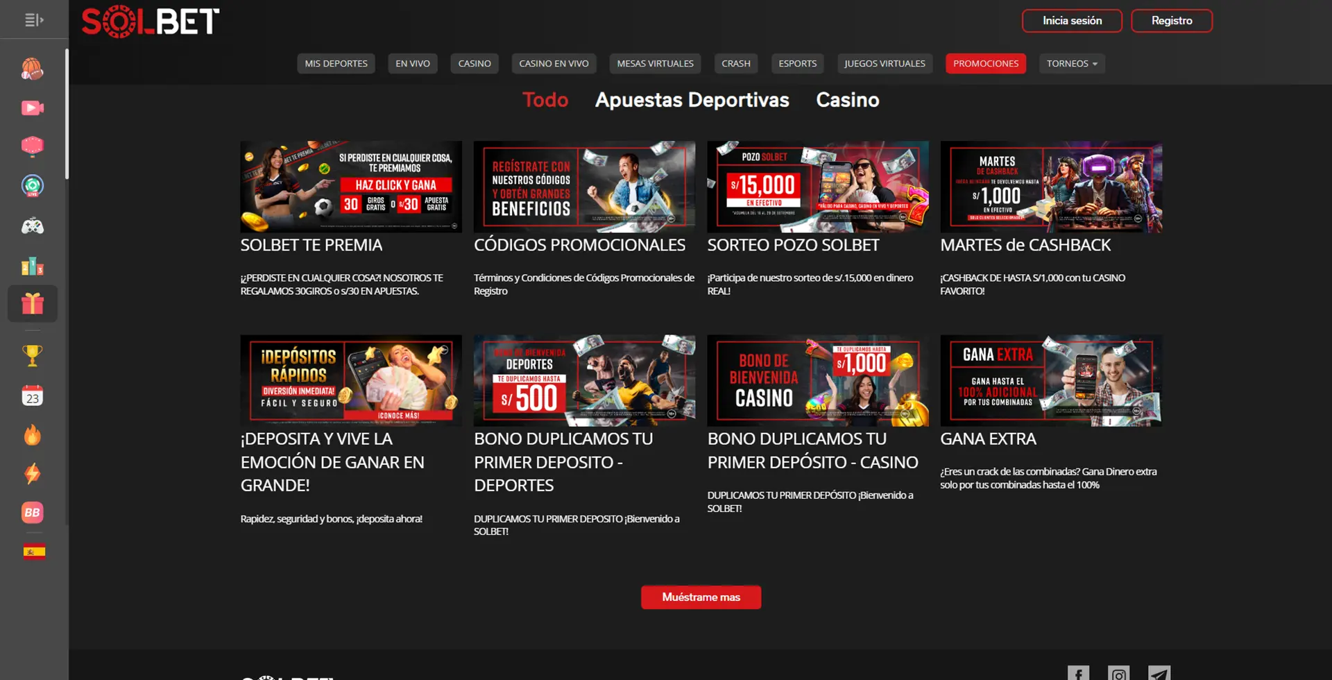Load more promotions with Muéstrame mas

point(701,597)
